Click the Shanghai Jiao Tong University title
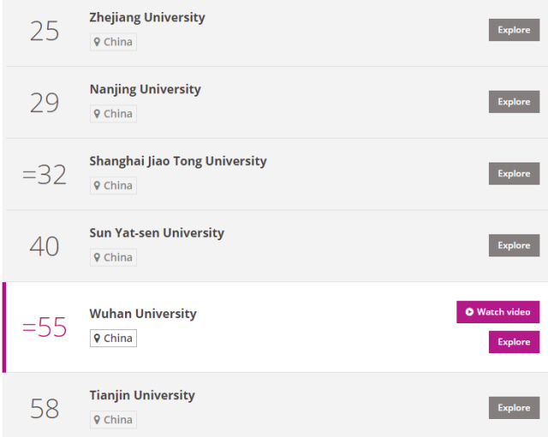Viewport: 548px width, 437px height. [178, 161]
